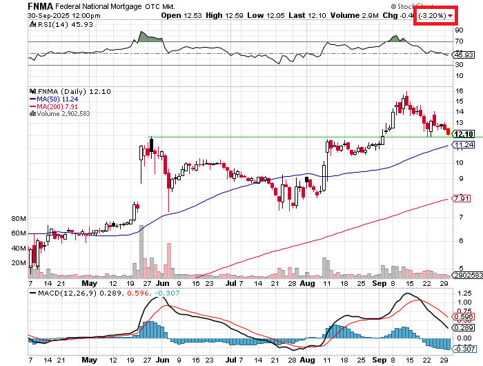Click the Volume 2,902,583 legend entry
The width and height of the screenshot is (483, 366).
63,113
